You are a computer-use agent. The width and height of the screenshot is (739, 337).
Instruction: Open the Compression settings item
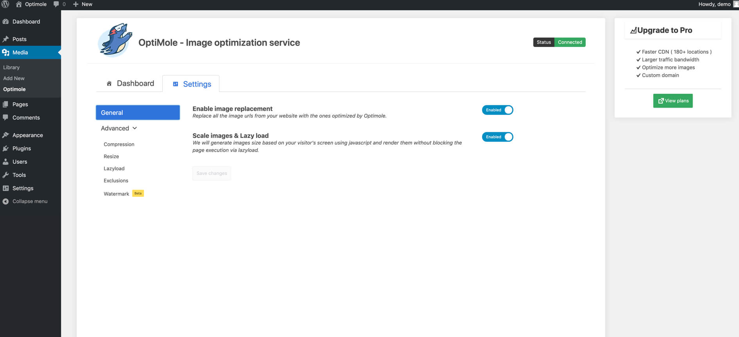[x=119, y=144]
